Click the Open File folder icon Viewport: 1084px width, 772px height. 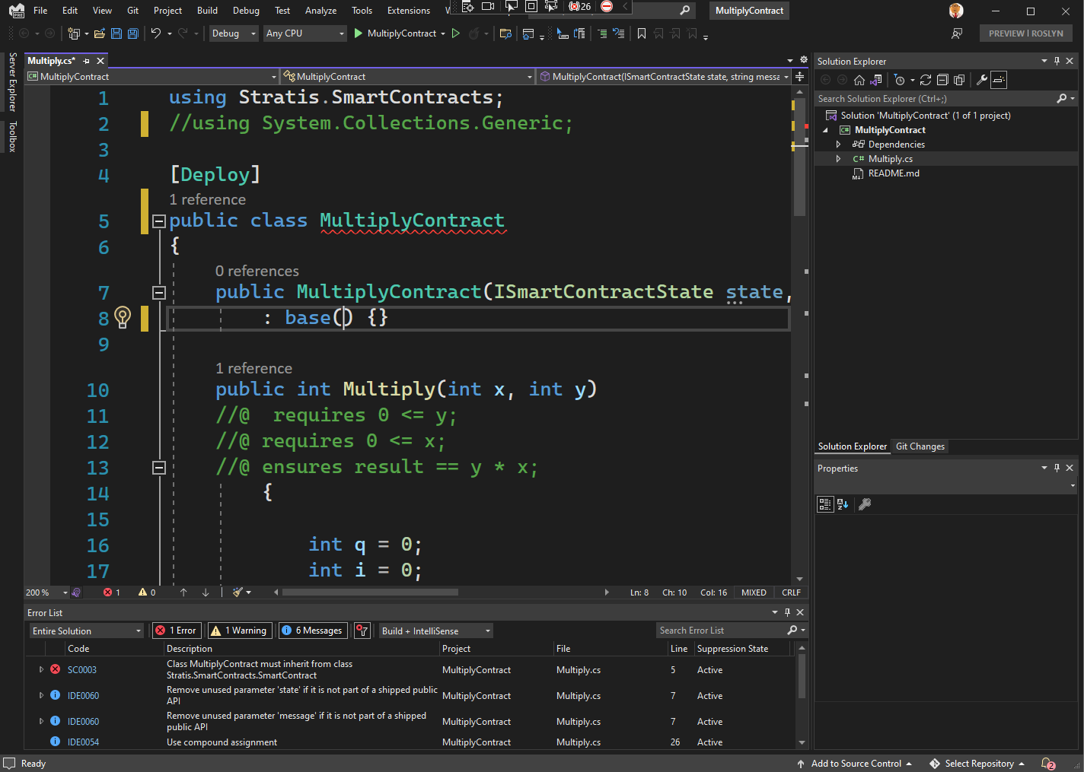pyautogui.click(x=99, y=33)
